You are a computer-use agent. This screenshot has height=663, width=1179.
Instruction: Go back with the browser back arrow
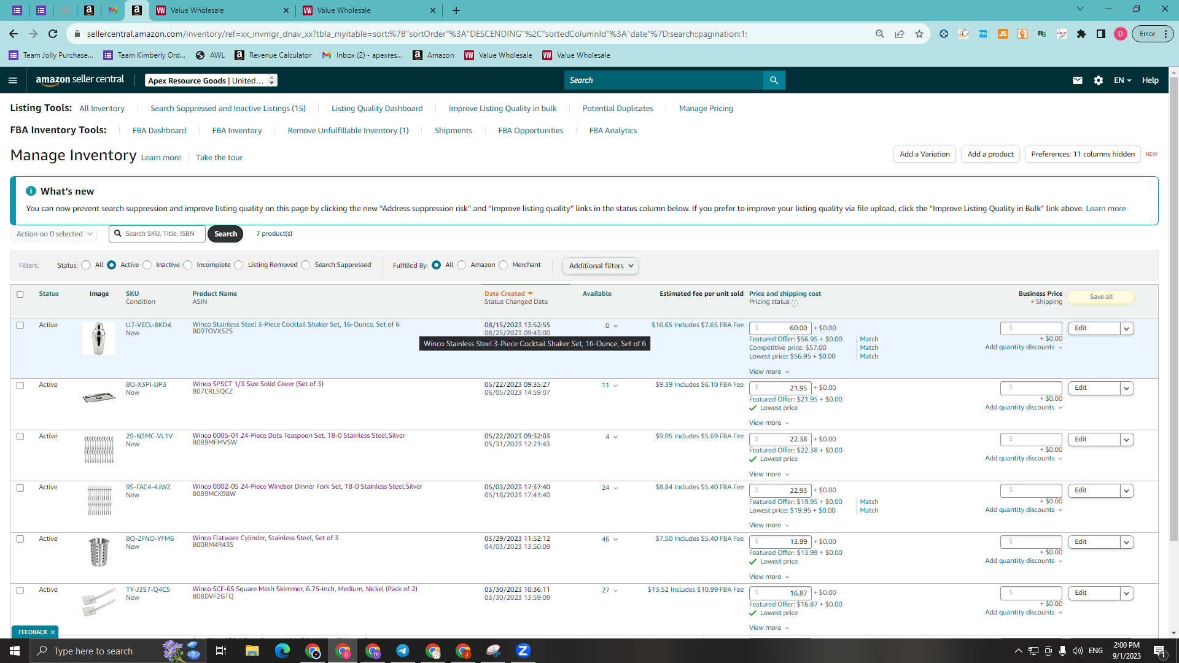(14, 34)
